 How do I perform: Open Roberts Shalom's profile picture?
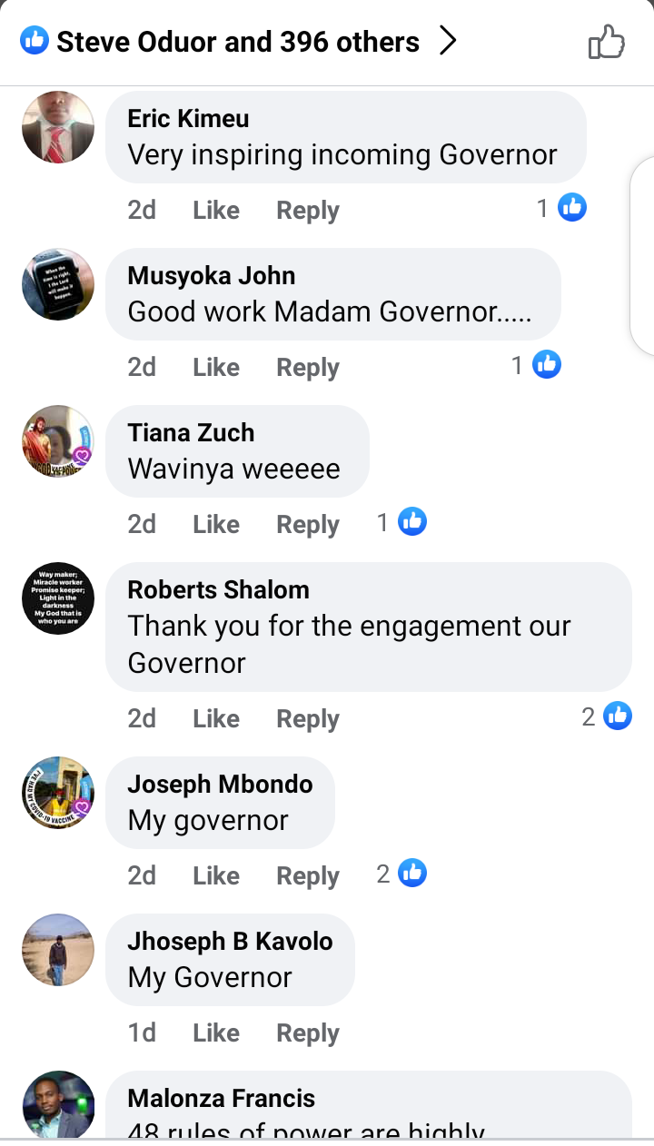point(58,598)
